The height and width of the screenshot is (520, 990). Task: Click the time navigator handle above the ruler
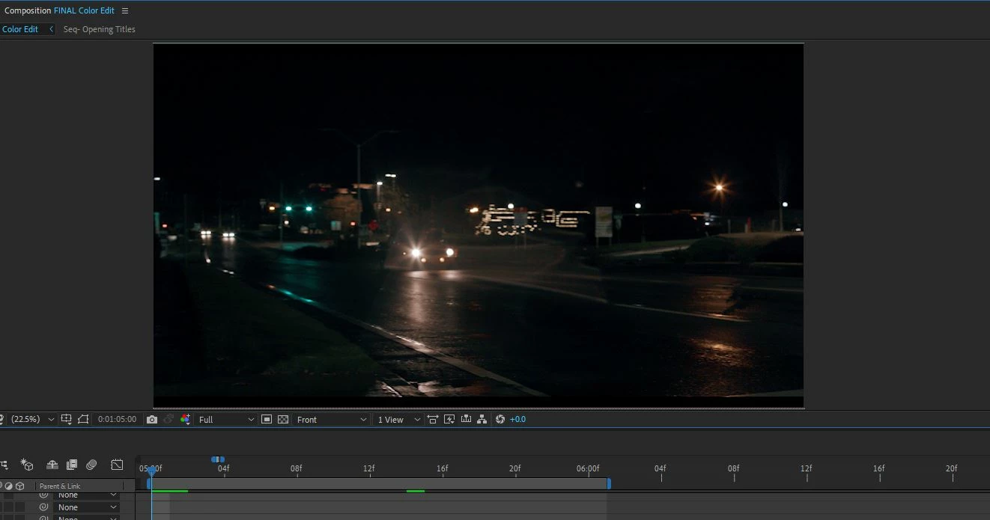click(218, 459)
